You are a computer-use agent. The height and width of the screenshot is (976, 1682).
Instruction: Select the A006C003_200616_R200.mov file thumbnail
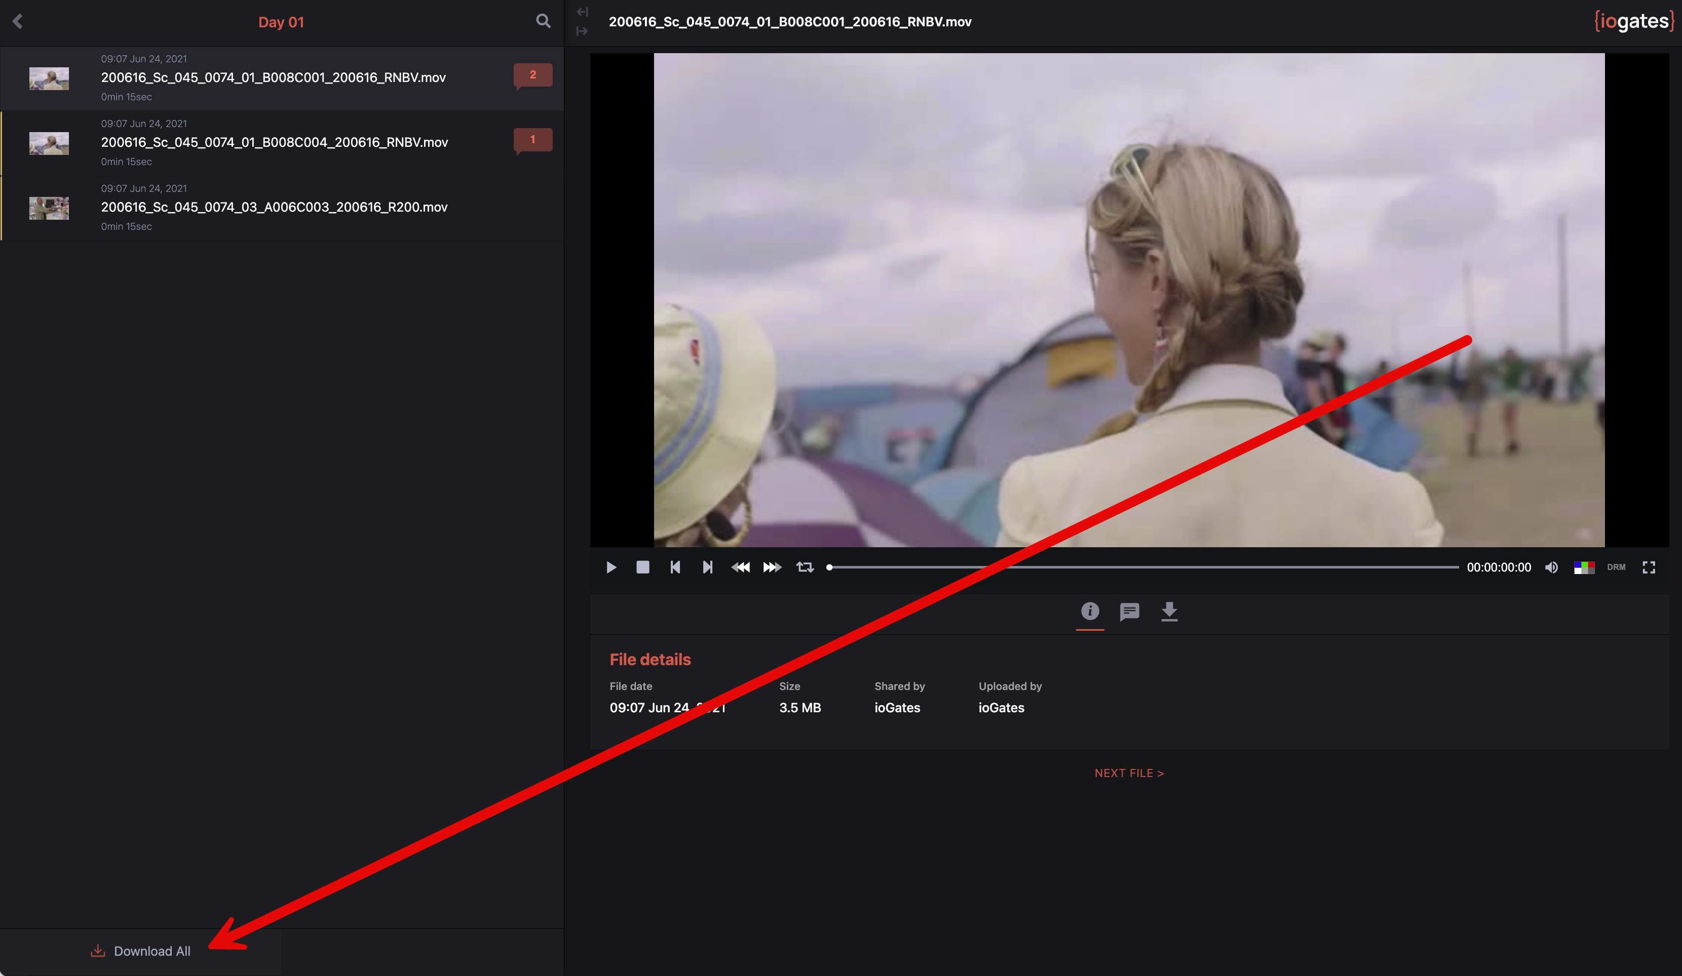(49, 208)
